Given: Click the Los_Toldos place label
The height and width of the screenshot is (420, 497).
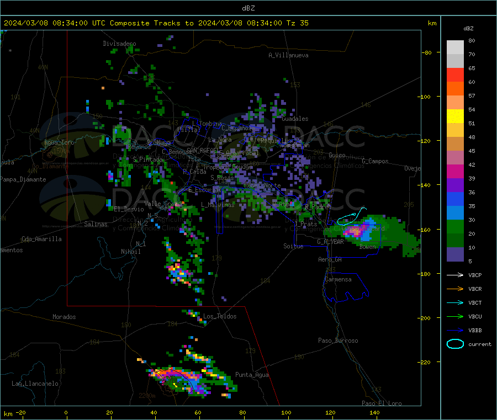Looking at the screenshot, I should pos(220,316).
